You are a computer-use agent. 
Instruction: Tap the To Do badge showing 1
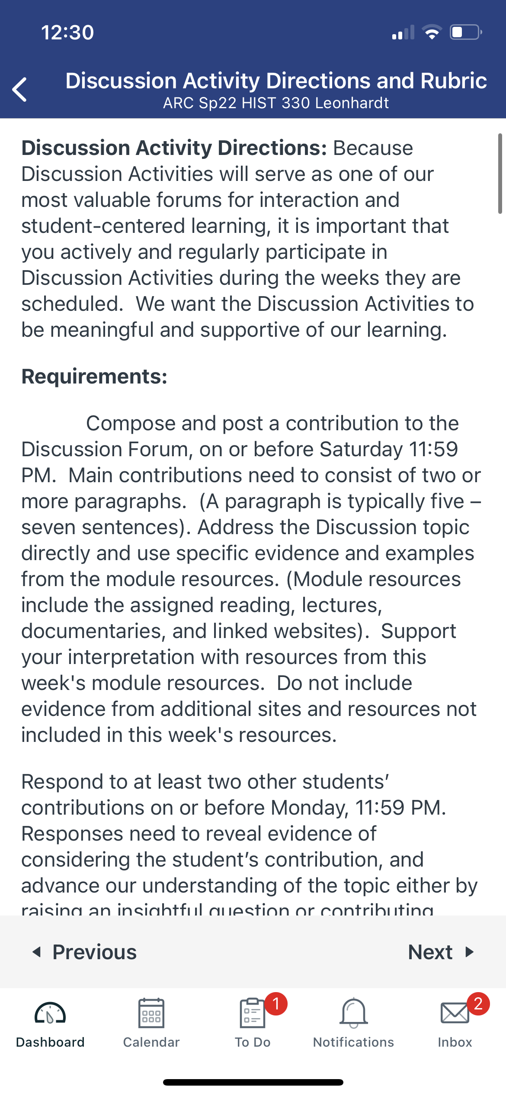coord(276,1003)
